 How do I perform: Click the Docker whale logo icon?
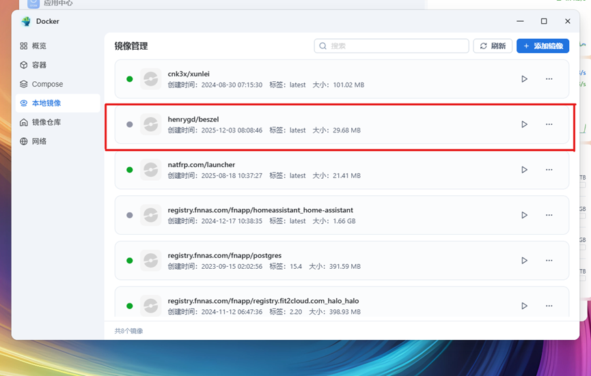point(26,21)
